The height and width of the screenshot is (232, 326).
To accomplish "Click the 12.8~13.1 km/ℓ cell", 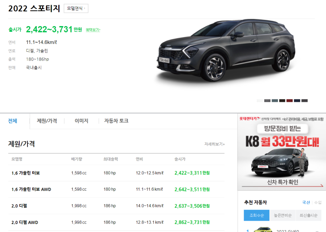I will pyautogui.click(x=150, y=222).
